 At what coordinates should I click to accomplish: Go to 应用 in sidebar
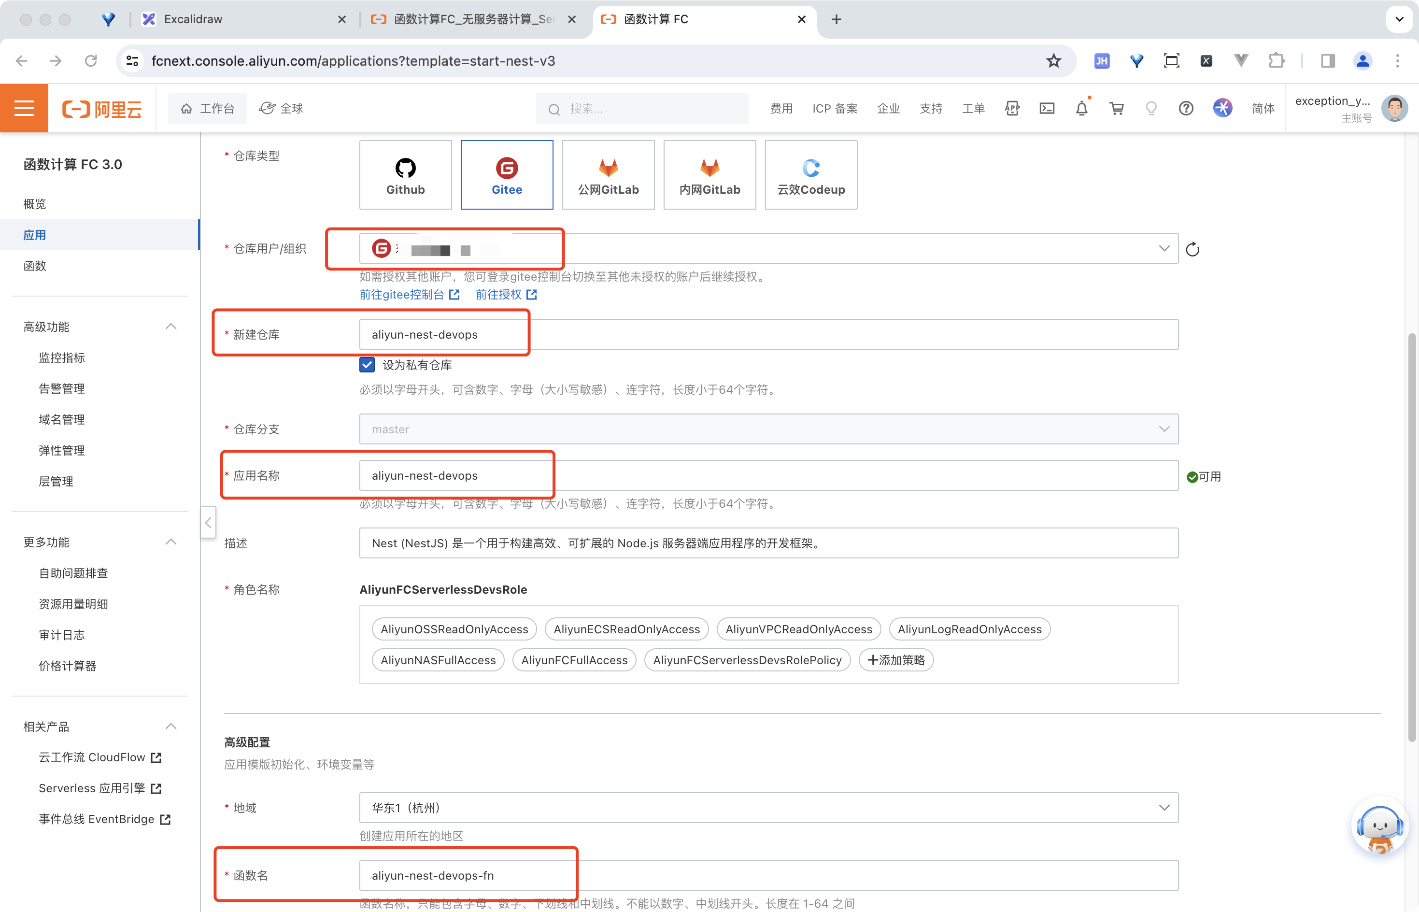click(x=99, y=235)
